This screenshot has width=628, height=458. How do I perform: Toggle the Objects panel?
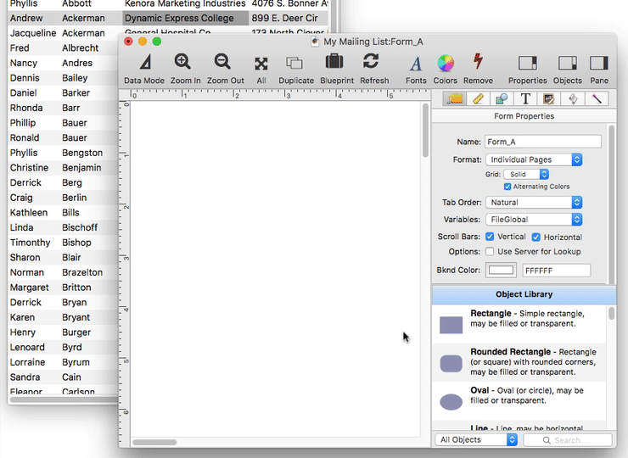click(x=568, y=63)
